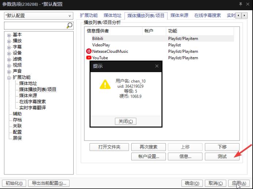Click the 取消(C) button

coord(215,183)
